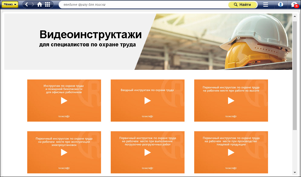Play the working at height briefing video

(x=231, y=101)
